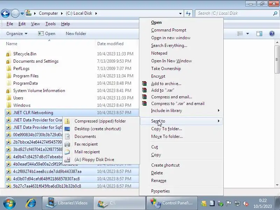Click the Computer breadcrumb
Screen dimensions: 280x210
(x=48, y=13)
